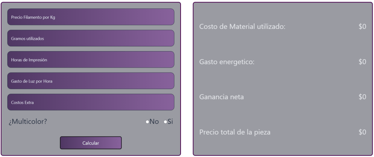
Task: Click the $0 value for Precio total
Action: pos(362,132)
